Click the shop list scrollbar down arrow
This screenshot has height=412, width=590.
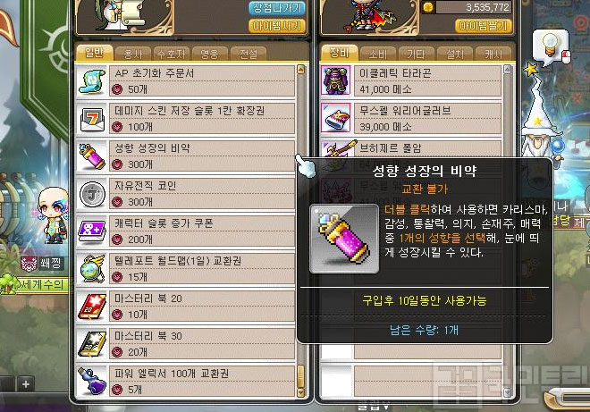300,392
